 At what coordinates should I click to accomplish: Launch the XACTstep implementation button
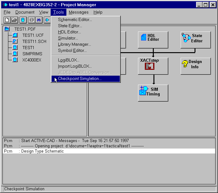(153, 66)
